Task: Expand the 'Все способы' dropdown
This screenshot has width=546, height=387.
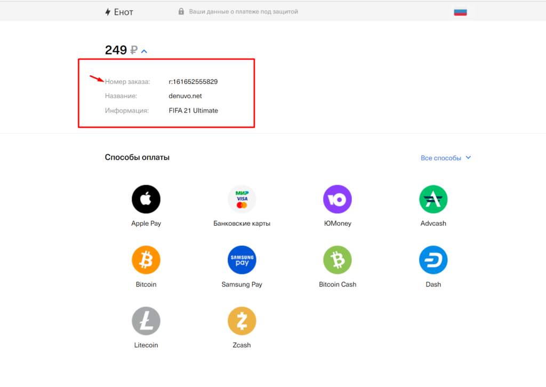Action: pos(446,158)
